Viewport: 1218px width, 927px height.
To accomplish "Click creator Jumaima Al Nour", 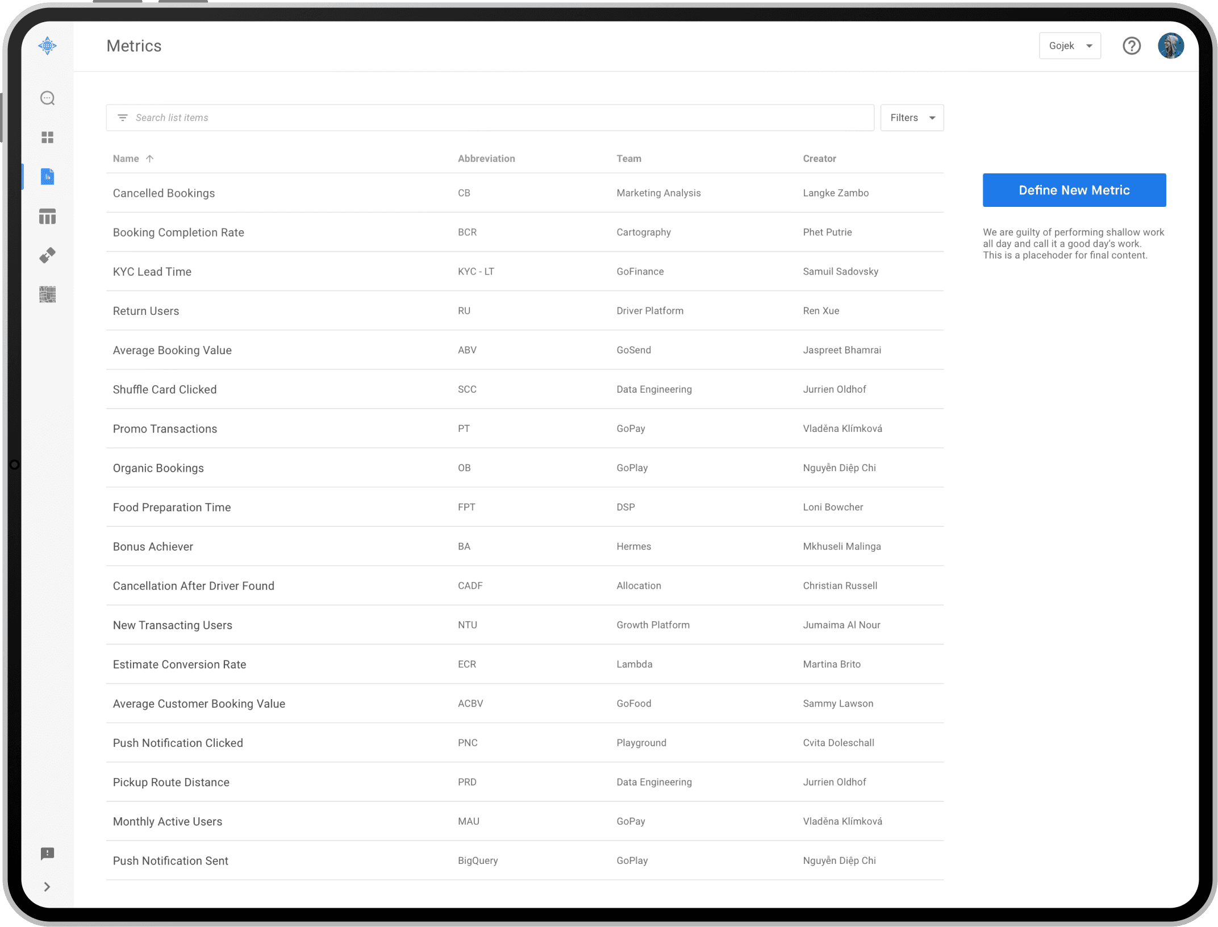I will [841, 625].
